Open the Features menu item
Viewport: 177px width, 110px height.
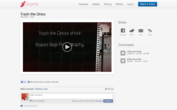83,4
